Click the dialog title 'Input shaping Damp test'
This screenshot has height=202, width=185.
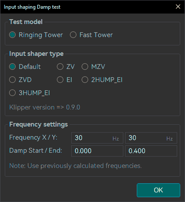(x=32, y=7)
